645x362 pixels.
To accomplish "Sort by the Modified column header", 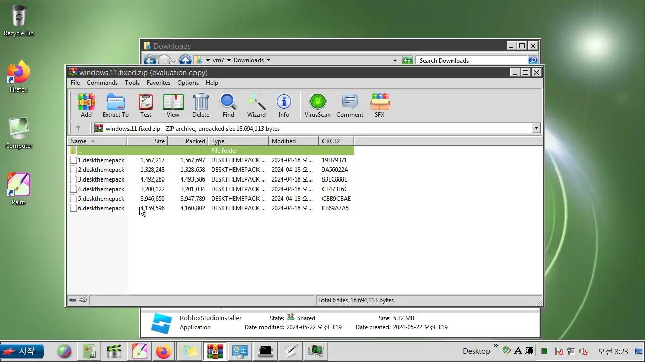I will [293, 141].
